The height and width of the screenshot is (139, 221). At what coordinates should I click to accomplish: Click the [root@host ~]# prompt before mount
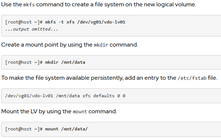pyautogui.click(x=24, y=129)
